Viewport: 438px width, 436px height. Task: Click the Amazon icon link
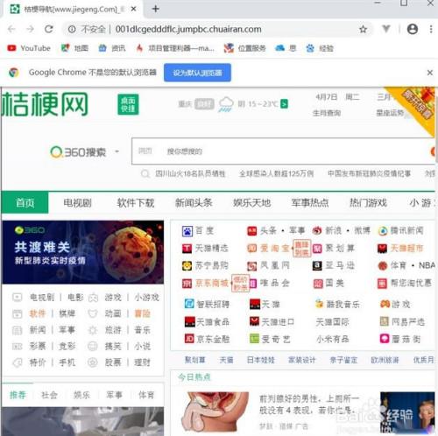[317, 265]
